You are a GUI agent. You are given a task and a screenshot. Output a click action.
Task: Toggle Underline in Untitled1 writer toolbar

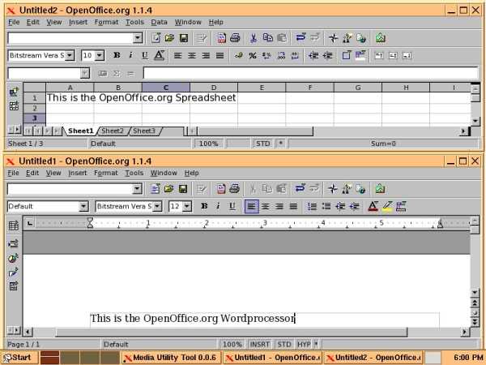coord(232,206)
